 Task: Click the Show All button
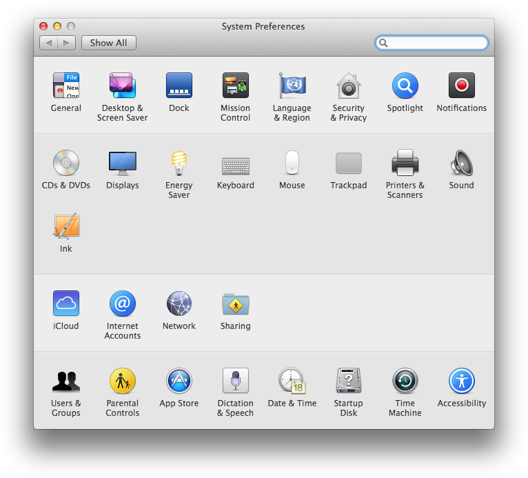(109, 43)
